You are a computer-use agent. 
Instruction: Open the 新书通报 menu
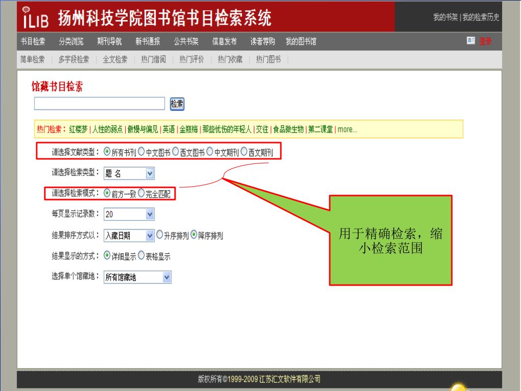pos(148,41)
